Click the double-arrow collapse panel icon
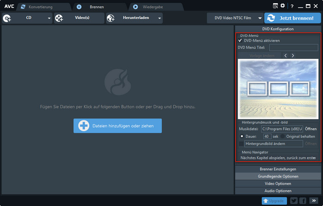 click(x=314, y=200)
